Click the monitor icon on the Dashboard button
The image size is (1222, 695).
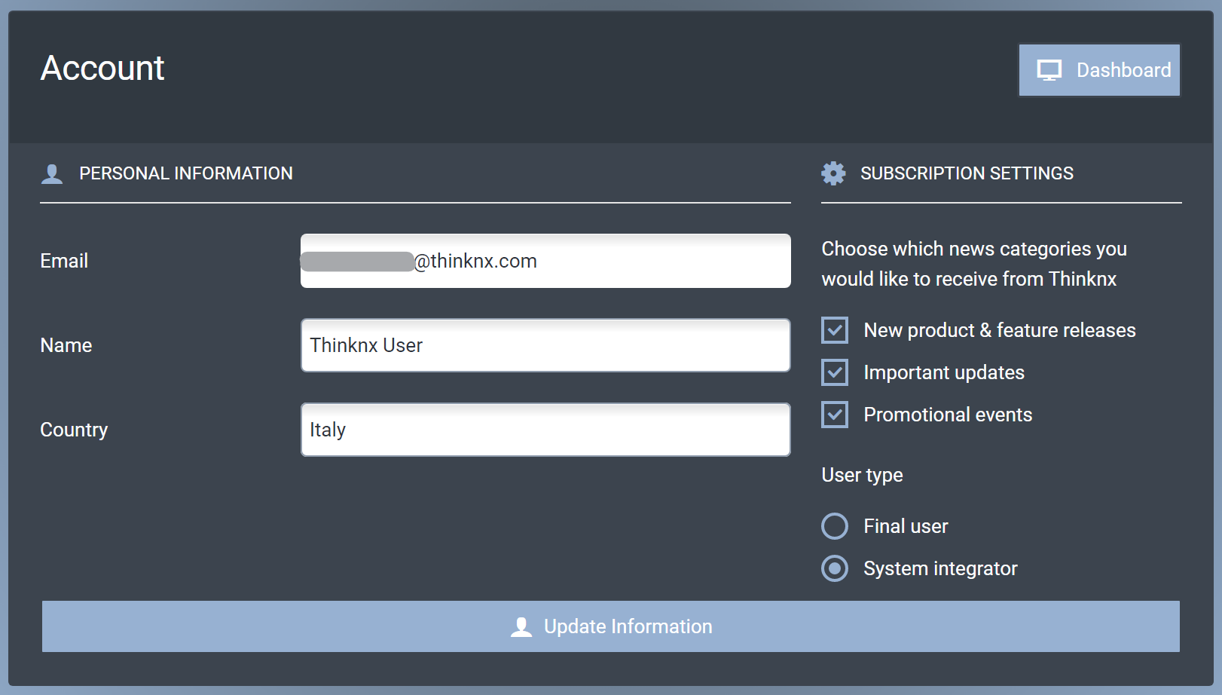pyautogui.click(x=1049, y=70)
